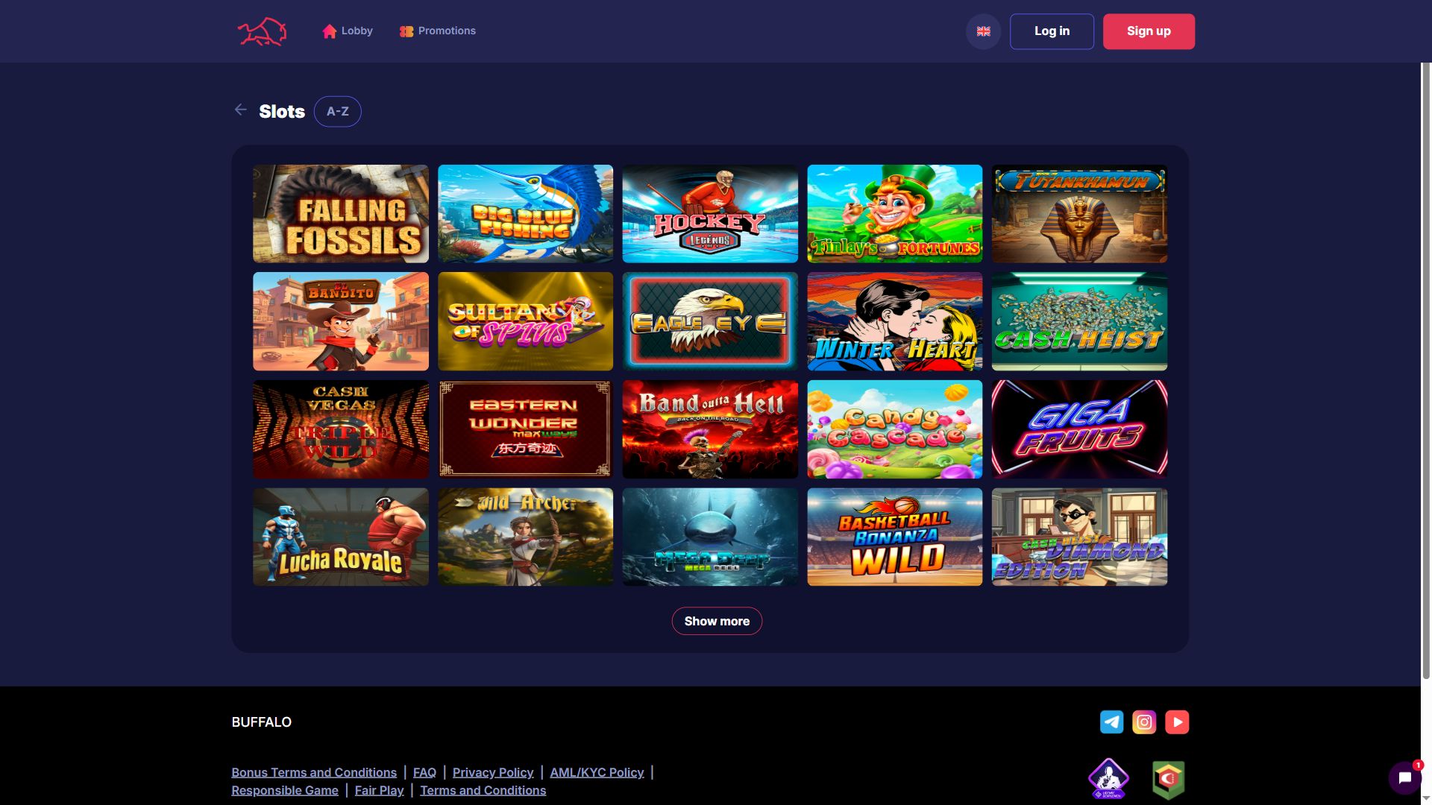Screen dimensions: 1432x805
Task: Open the AML/KYC Policy link
Action: [x=597, y=772]
